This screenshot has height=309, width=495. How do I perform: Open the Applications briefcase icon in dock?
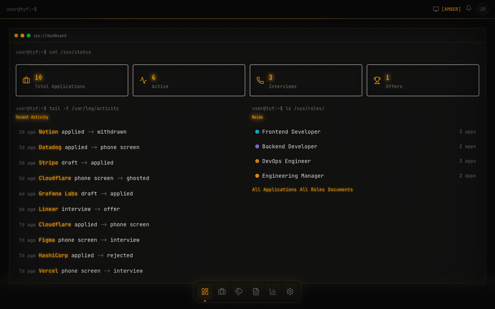[x=222, y=292]
